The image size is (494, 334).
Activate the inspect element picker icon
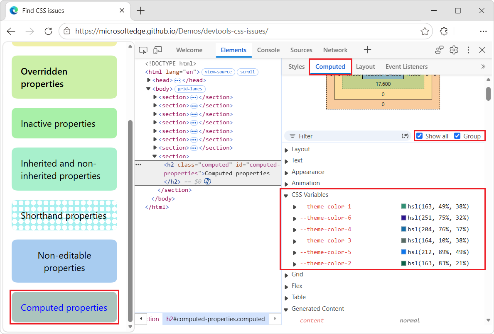(x=143, y=50)
